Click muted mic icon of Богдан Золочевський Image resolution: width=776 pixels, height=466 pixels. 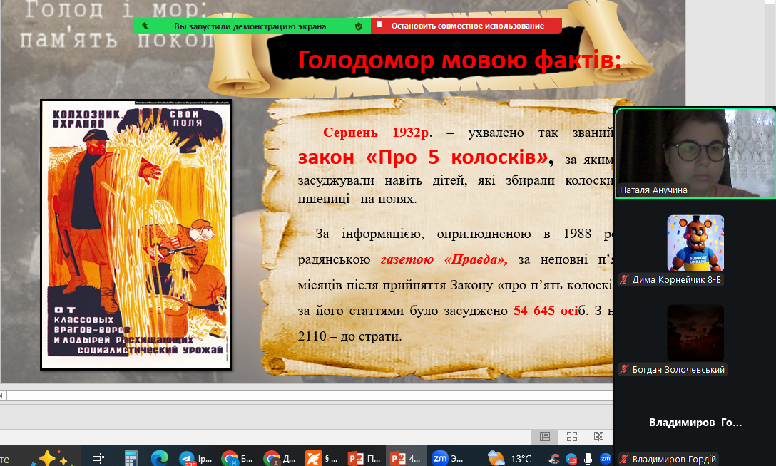[624, 370]
